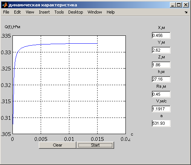Open the Window menu

click(95, 12)
